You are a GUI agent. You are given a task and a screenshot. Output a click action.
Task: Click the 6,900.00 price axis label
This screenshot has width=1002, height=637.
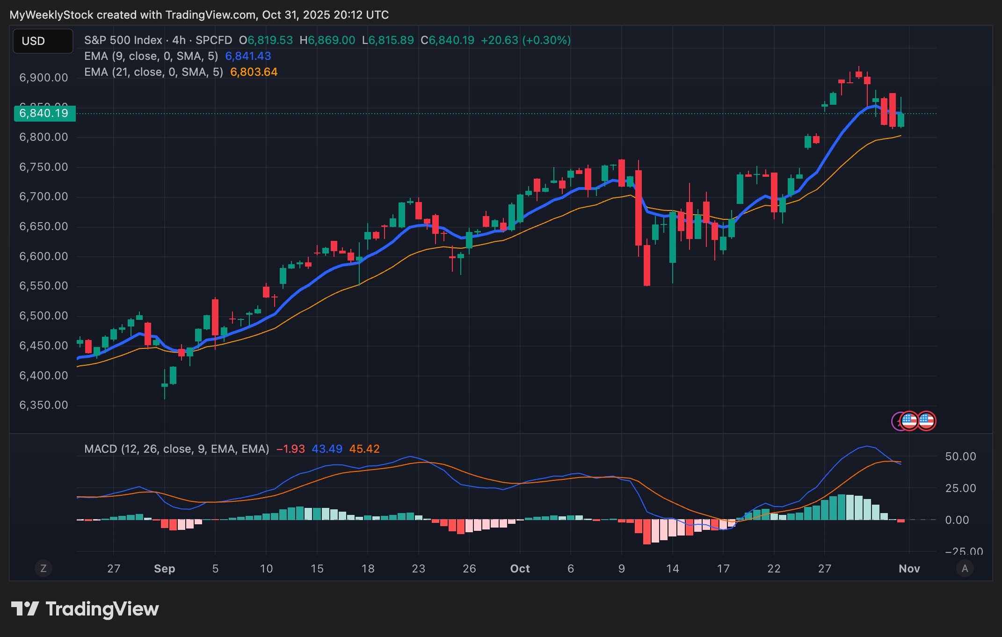[x=44, y=78]
